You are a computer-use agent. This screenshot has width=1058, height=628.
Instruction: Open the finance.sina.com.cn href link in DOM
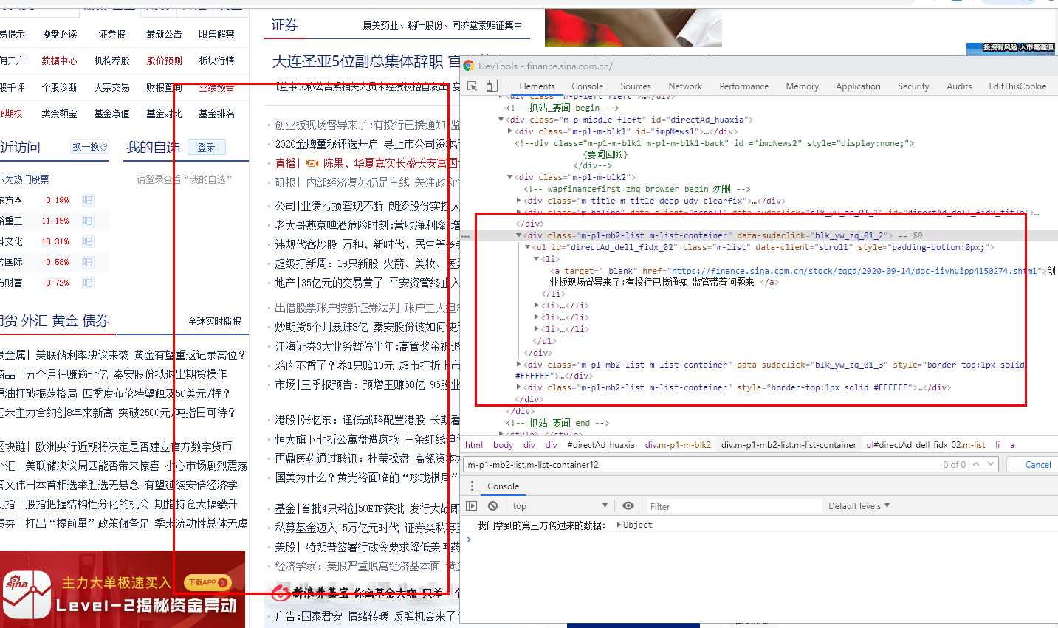[x=853, y=271]
